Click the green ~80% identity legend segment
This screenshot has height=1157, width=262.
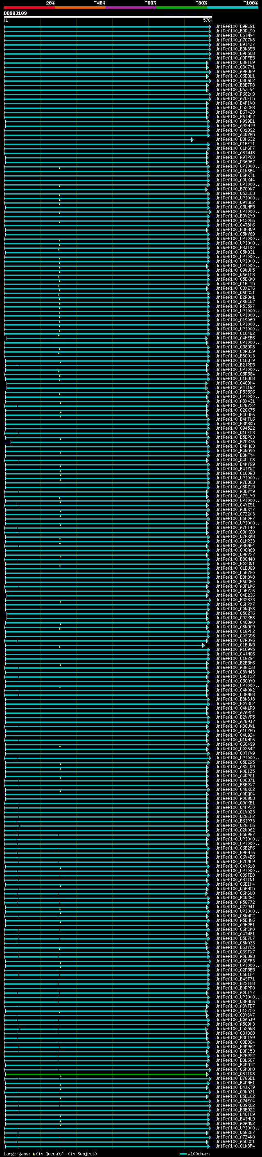pyautogui.click(x=182, y=7)
